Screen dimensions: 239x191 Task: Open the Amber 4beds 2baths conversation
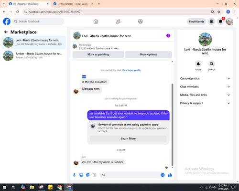pyautogui.click(x=33, y=55)
